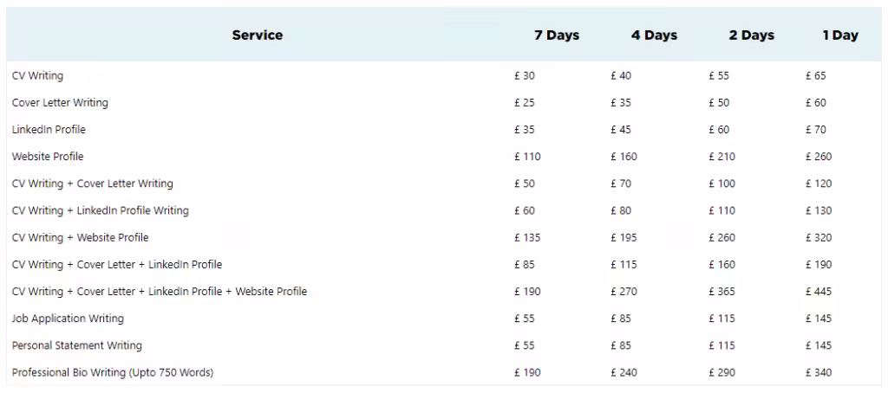Click the 2 Days column header
The width and height of the screenshot is (888, 393).
(x=751, y=35)
